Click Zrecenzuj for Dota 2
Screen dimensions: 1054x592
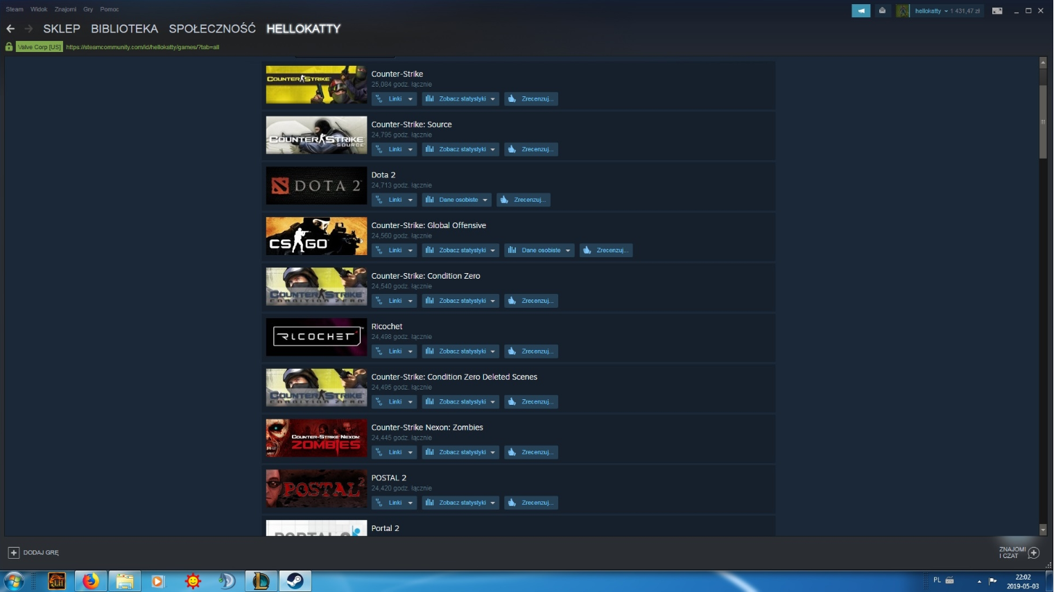pos(524,200)
